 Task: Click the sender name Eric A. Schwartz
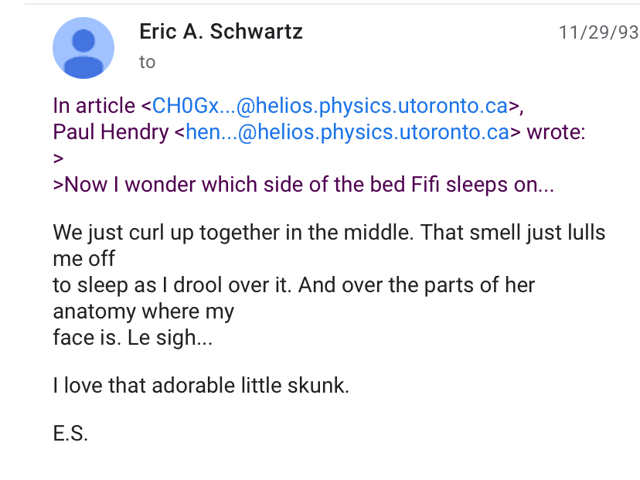click(221, 32)
